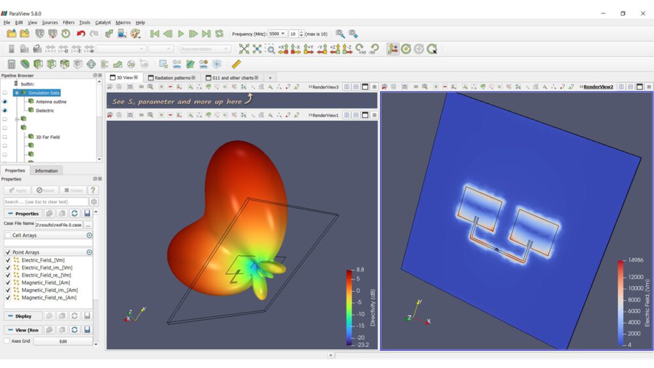Uncheck Magnetic_Field_re_[Am] array
654x368 pixels.
coord(8,298)
